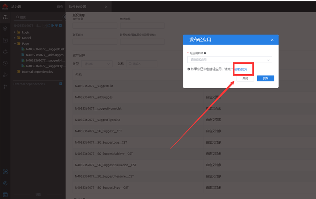The width and height of the screenshot is (316, 199).
Task: Switch to the 首页 tab
Action: (60, 7)
